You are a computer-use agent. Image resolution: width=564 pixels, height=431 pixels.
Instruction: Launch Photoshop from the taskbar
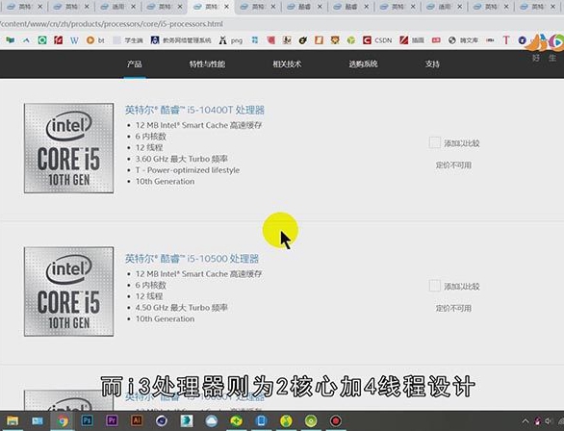click(87, 420)
